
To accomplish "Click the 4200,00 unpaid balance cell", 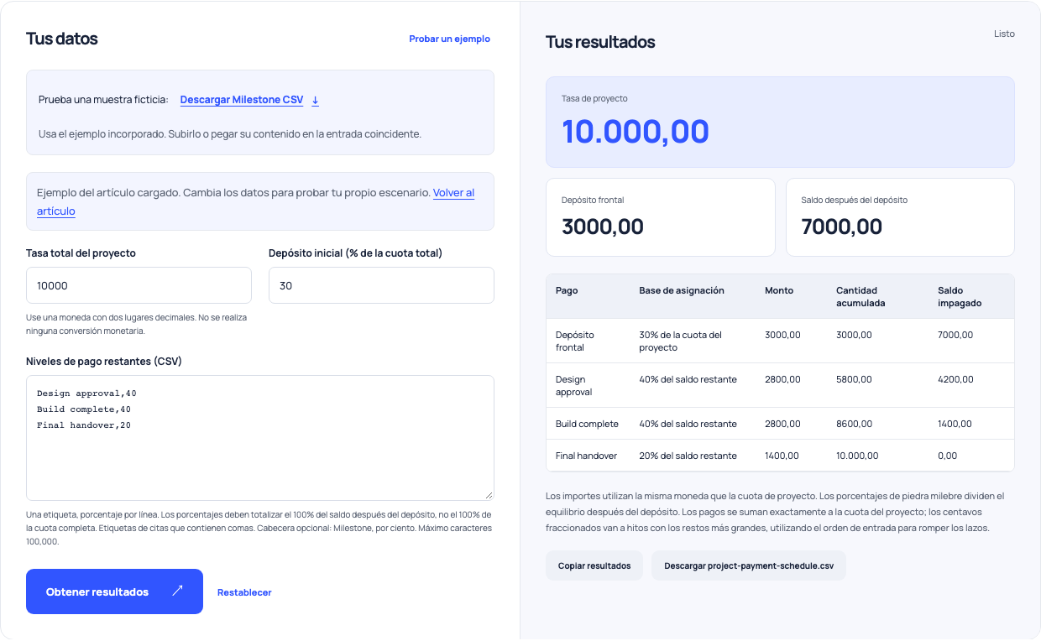I will coord(955,379).
